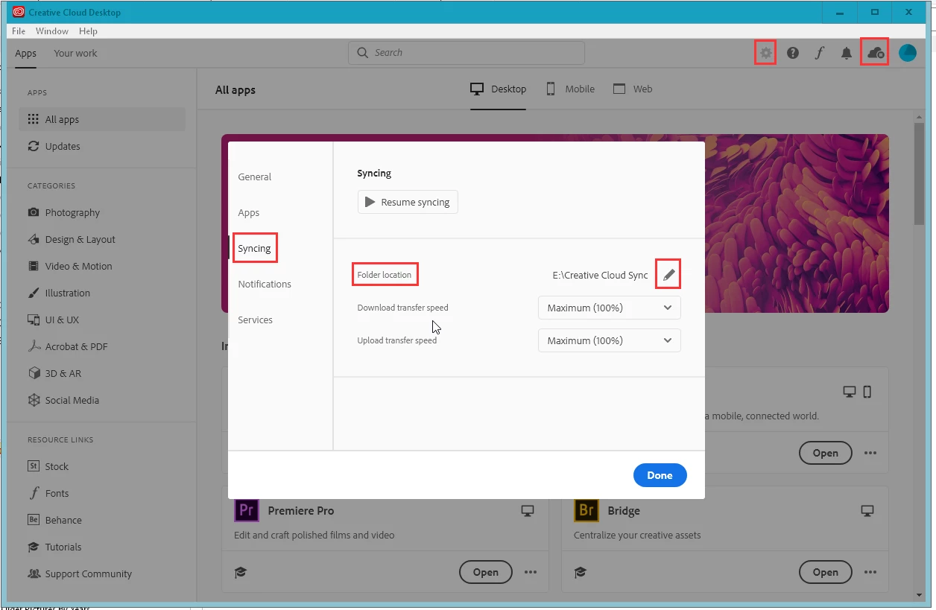Open notifications bell icon
936x610 pixels.
[x=847, y=53]
